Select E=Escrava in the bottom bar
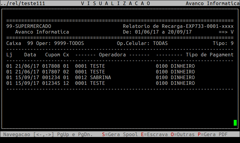 click(x=154, y=135)
